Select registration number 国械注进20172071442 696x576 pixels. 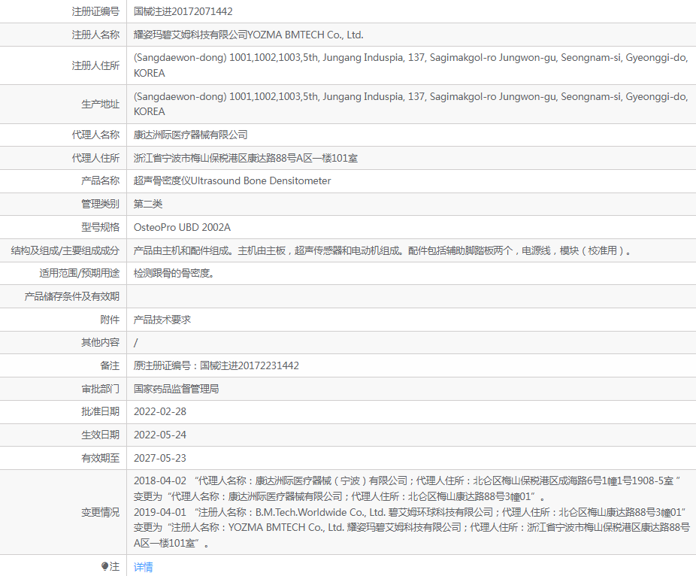[x=183, y=11]
